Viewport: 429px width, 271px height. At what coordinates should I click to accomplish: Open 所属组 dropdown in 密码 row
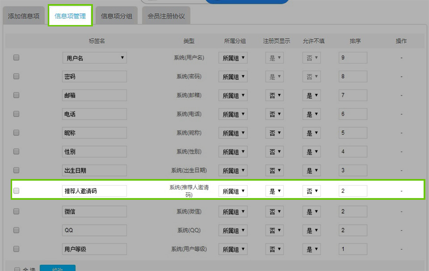(233, 76)
